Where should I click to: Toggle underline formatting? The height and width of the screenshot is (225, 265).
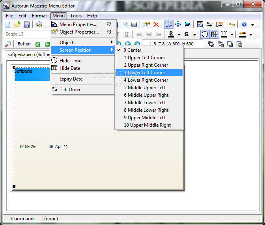(127, 34)
